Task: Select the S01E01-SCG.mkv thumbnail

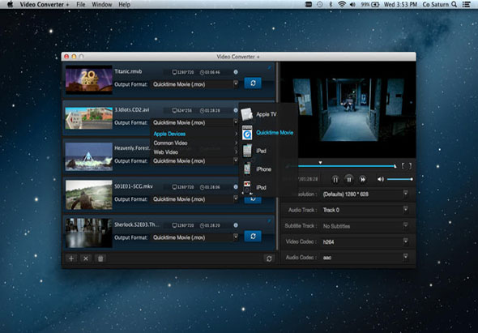Action: [x=88, y=194]
